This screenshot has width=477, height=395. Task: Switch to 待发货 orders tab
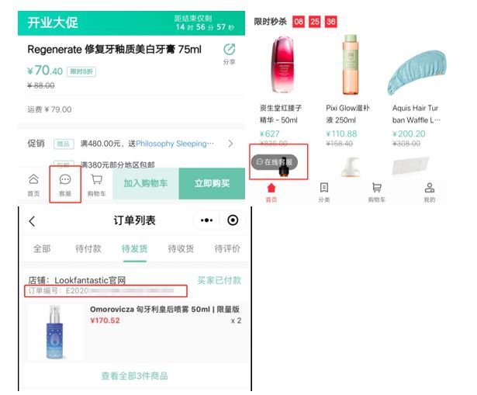click(x=134, y=248)
